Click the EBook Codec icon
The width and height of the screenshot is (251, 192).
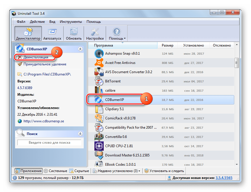pyautogui.click(x=99, y=164)
